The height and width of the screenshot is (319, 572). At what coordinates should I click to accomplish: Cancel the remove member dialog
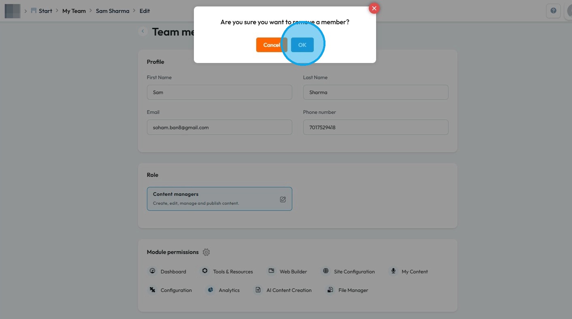pyautogui.click(x=271, y=45)
